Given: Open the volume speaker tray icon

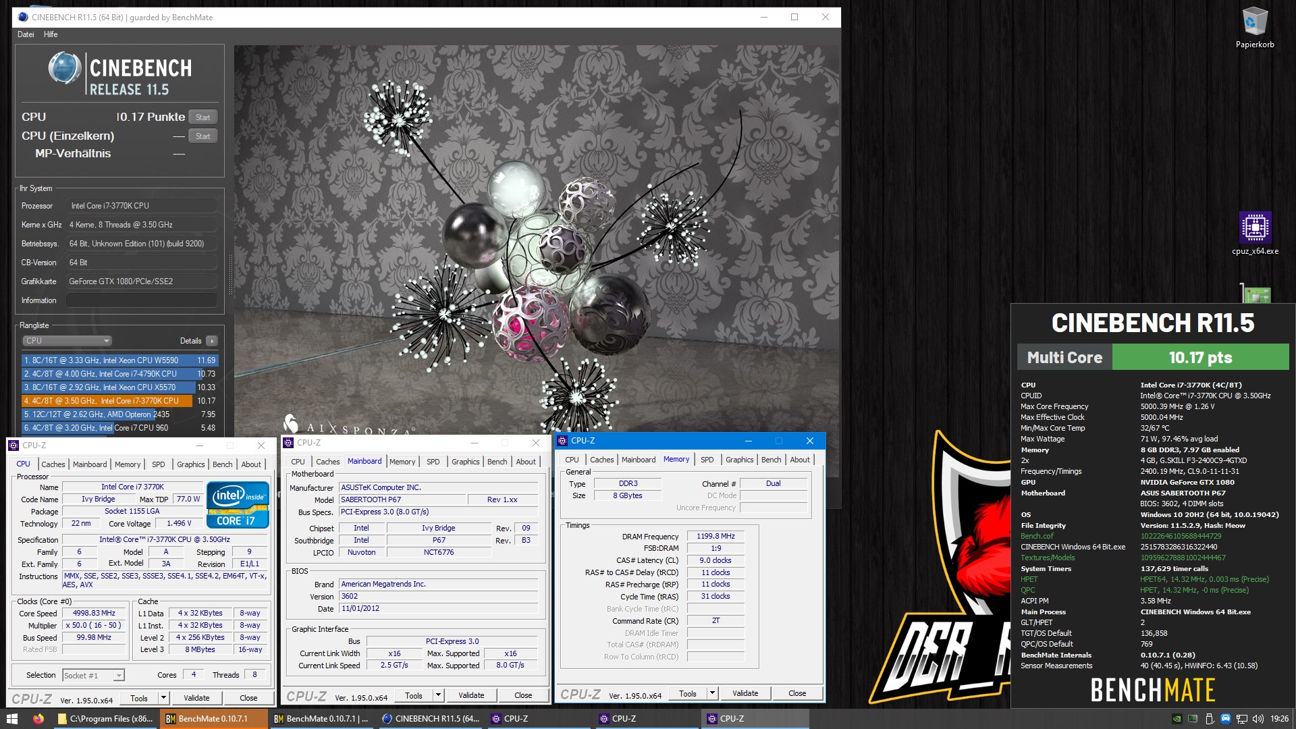Looking at the screenshot, I should point(1258,719).
